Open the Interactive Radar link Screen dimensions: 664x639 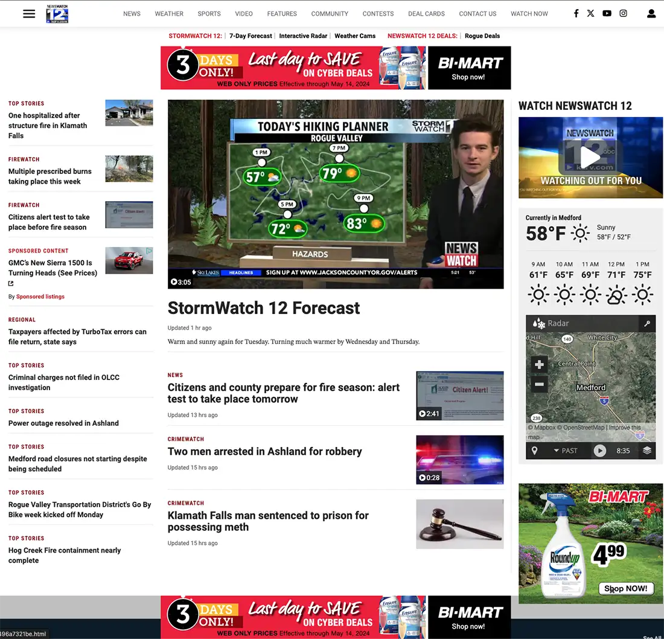pos(303,36)
